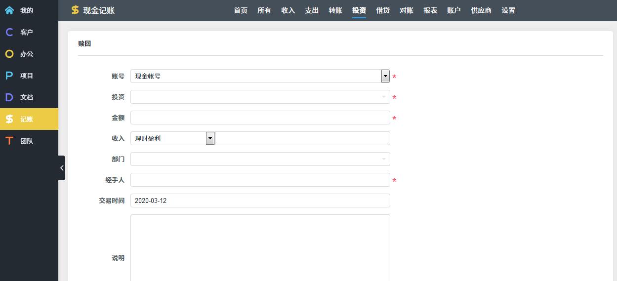This screenshot has height=281, width=617.
Task: Open the 投资 dropdown field
Action: [x=260, y=97]
